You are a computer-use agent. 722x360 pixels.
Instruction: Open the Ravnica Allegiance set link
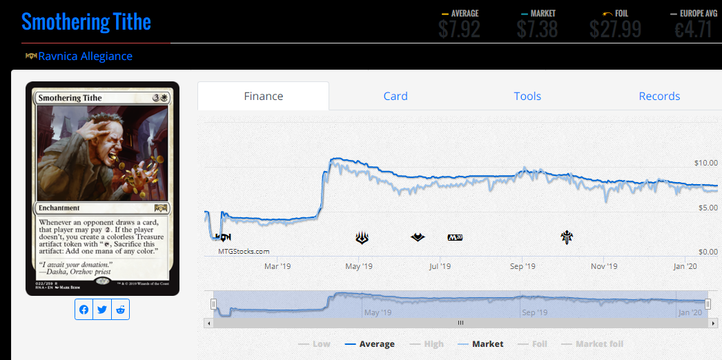coord(85,56)
